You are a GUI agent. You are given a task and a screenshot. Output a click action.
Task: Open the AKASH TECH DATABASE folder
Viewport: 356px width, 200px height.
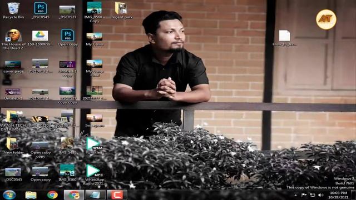(13, 121)
